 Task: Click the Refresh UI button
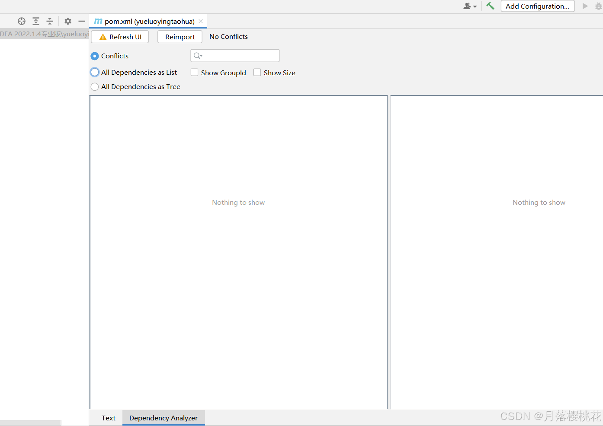coord(120,37)
